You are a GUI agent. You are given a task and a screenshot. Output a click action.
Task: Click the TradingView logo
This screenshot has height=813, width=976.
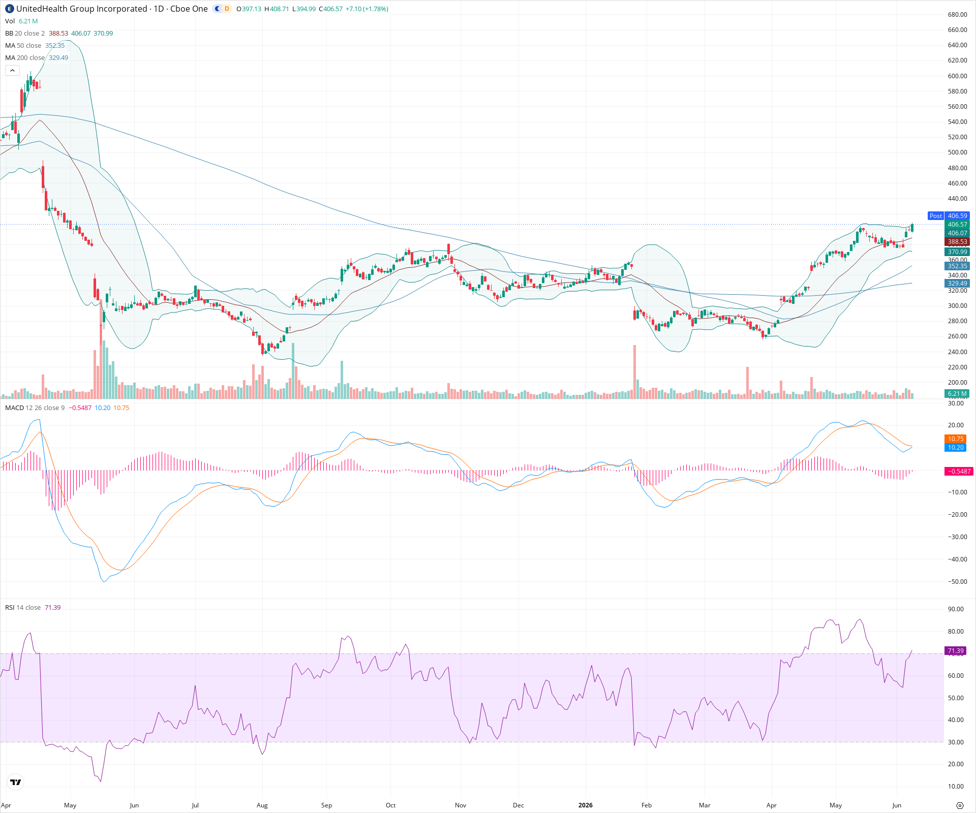(16, 782)
